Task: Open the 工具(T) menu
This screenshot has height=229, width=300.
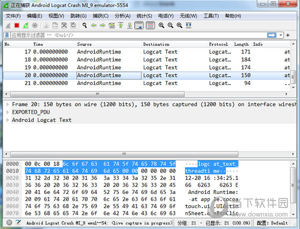Action: 211,16
